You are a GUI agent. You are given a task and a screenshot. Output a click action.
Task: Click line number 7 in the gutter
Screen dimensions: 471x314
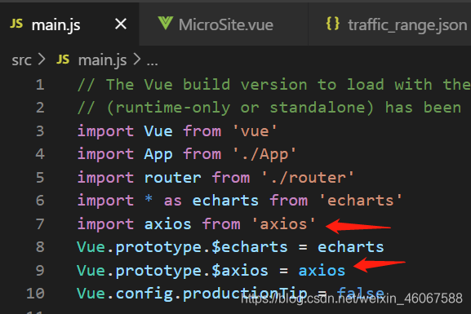[x=40, y=224]
